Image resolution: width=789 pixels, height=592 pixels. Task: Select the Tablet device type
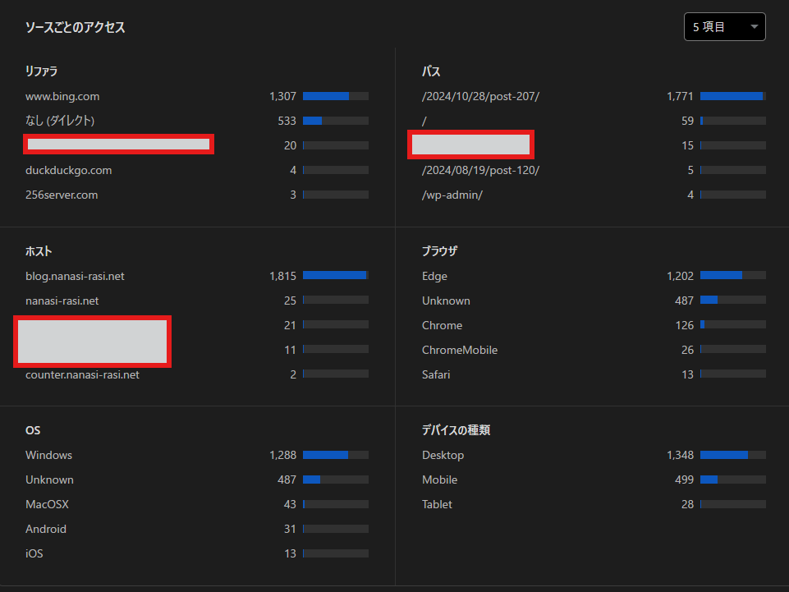[x=437, y=505]
